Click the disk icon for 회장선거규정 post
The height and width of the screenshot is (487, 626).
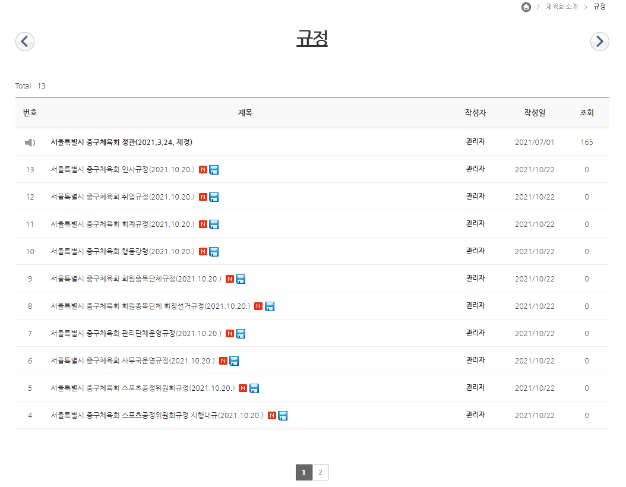270,306
